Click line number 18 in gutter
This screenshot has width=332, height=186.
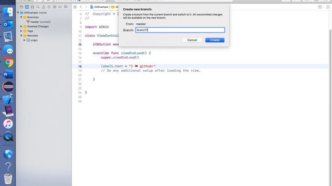(80, 67)
